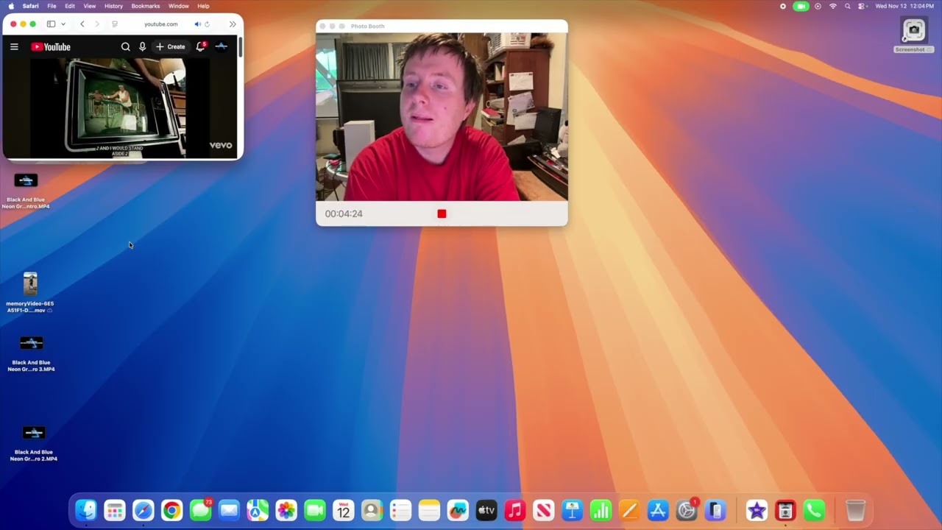Toggle the Safari sidebar
The image size is (942, 530).
click(51, 24)
